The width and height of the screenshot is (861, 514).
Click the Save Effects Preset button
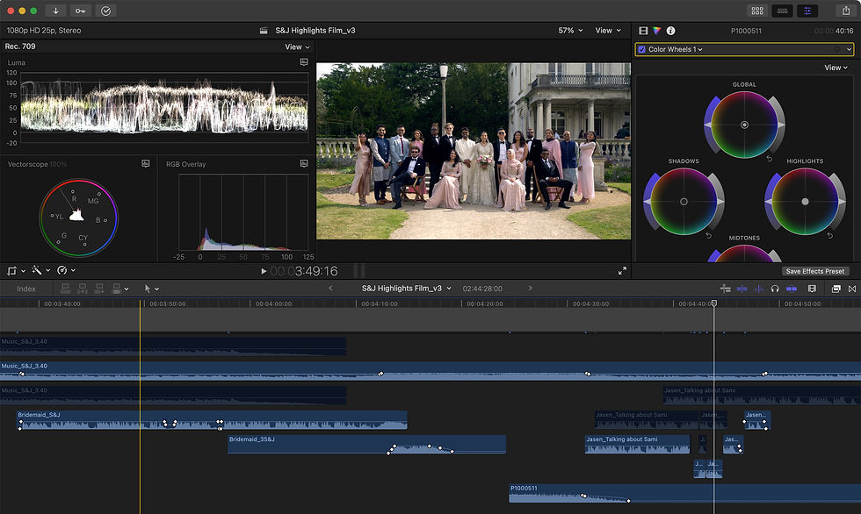coord(814,270)
